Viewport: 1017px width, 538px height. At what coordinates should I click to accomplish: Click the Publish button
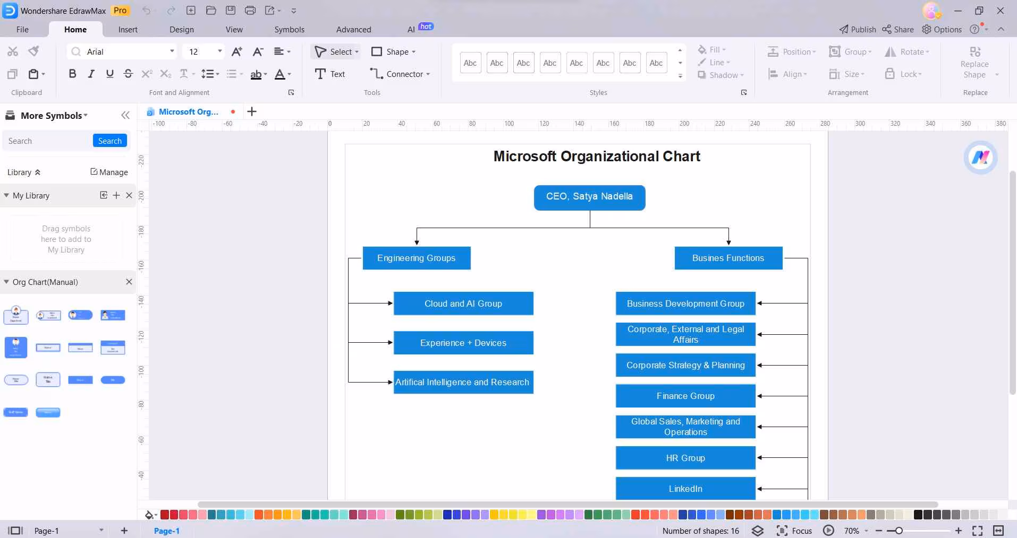(858, 30)
